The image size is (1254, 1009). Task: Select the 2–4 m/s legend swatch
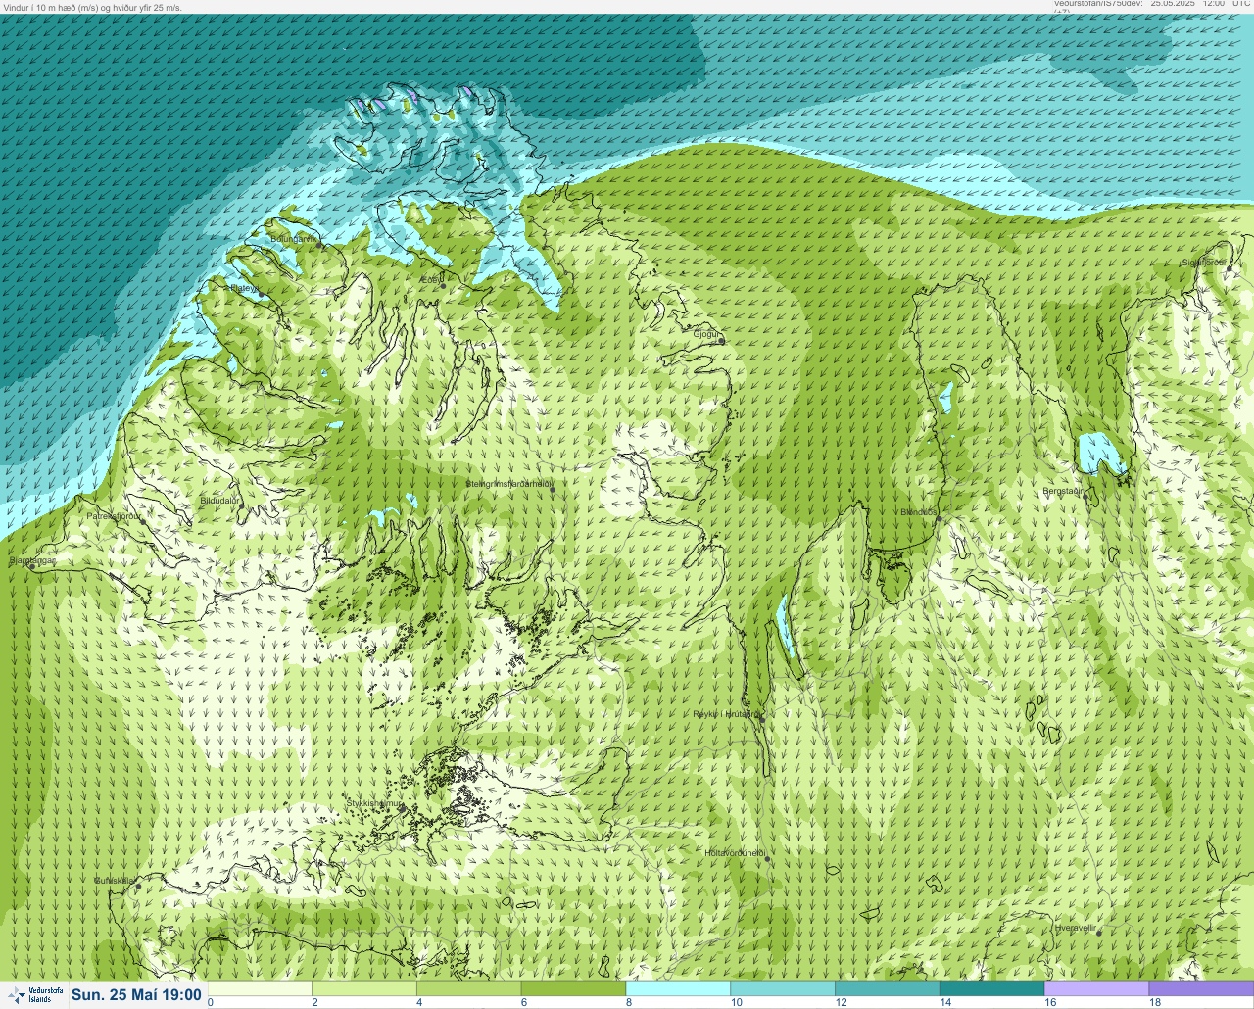364,988
